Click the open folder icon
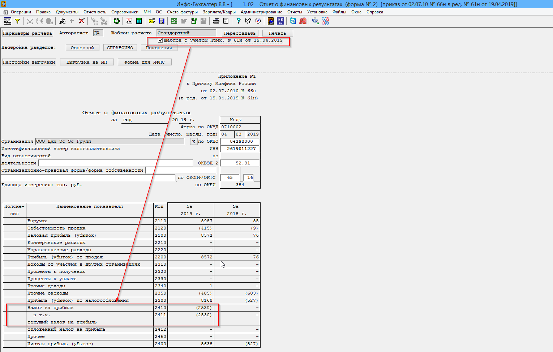Screen dimensions: 553x352 [152, 21]
